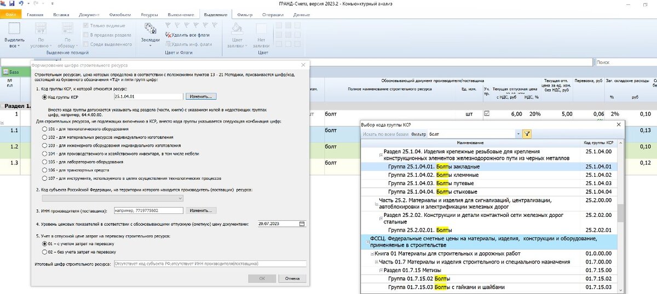This screenshot has width=657, height=294.
Task: Click the 'Поиск' search field
Action: click(625, 62)
